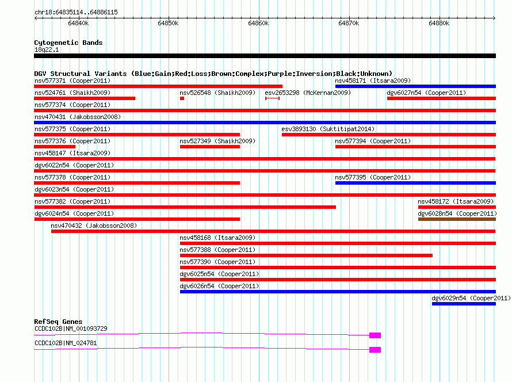Open the RefSeq Genes track title

pyautogui.click(x=58, y=322)
